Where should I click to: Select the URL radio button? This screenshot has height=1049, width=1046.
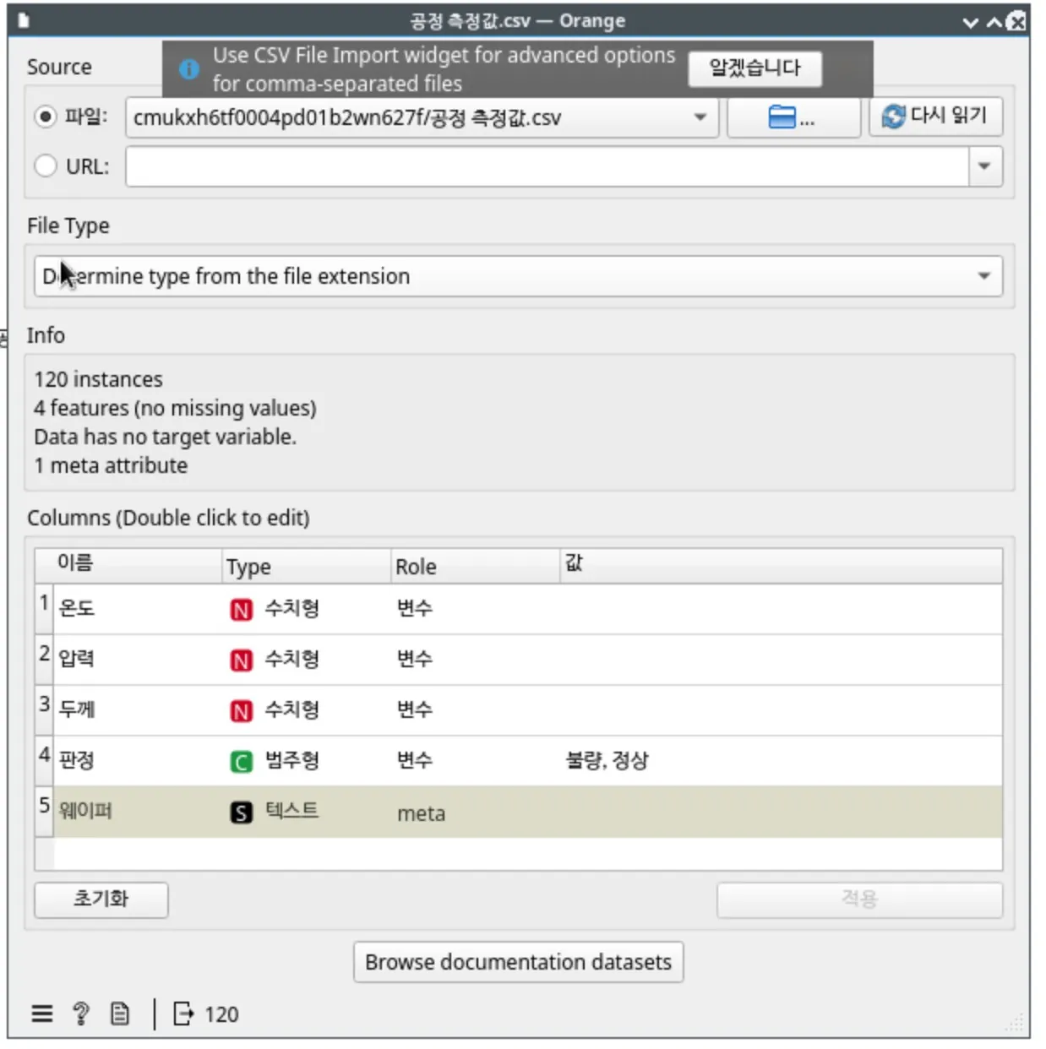46,166
